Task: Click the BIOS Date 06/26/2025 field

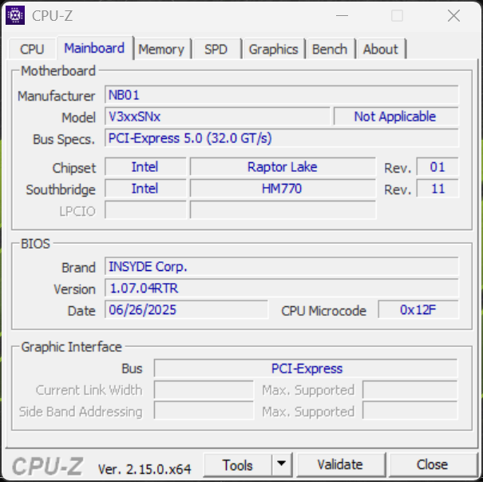Action: click(186, 309)
